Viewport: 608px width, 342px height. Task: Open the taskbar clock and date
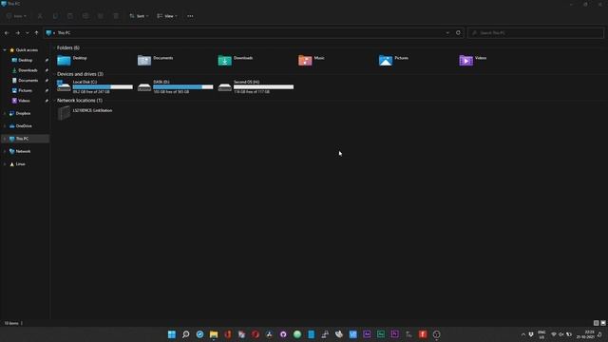tap(585, 334)
